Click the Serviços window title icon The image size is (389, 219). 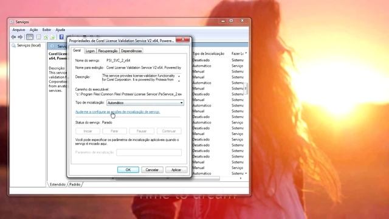click(12, 22)
